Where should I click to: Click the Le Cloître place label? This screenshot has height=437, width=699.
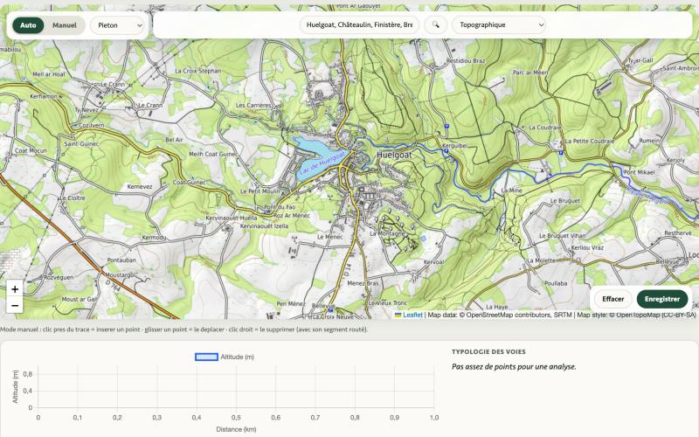click(x=73, y=198)
